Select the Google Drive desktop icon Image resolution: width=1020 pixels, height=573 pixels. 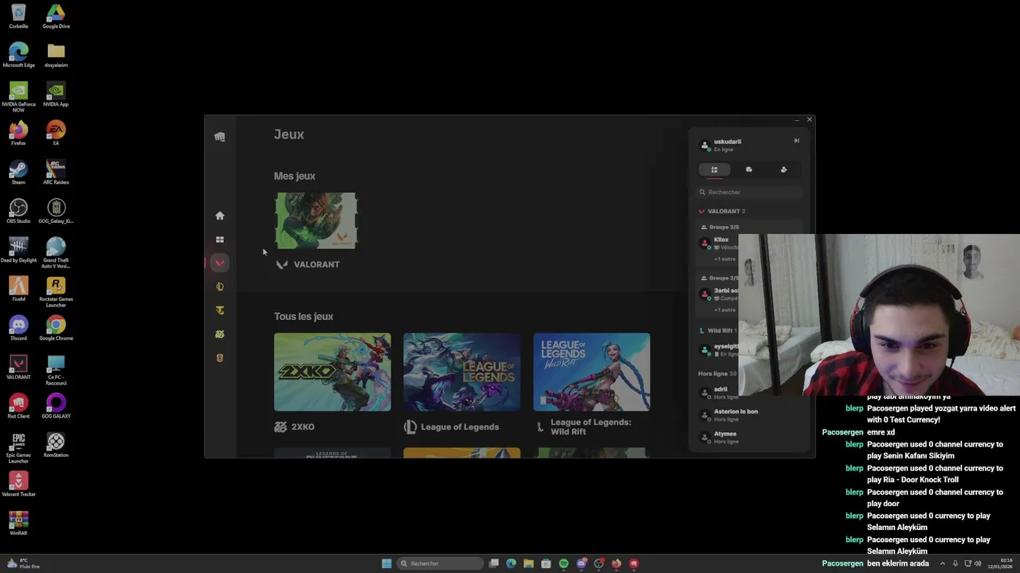coord(56,17)
